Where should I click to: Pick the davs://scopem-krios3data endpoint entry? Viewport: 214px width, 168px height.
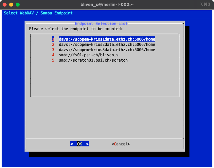pos(107,50)
